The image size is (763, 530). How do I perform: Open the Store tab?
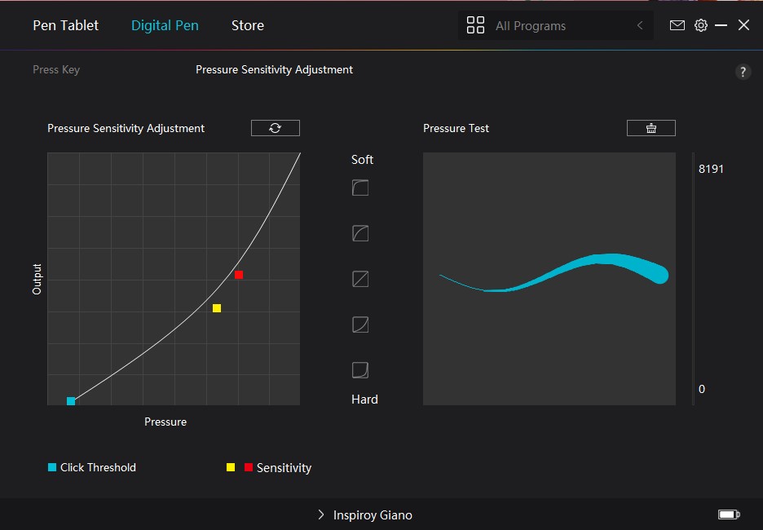(247, 25)
